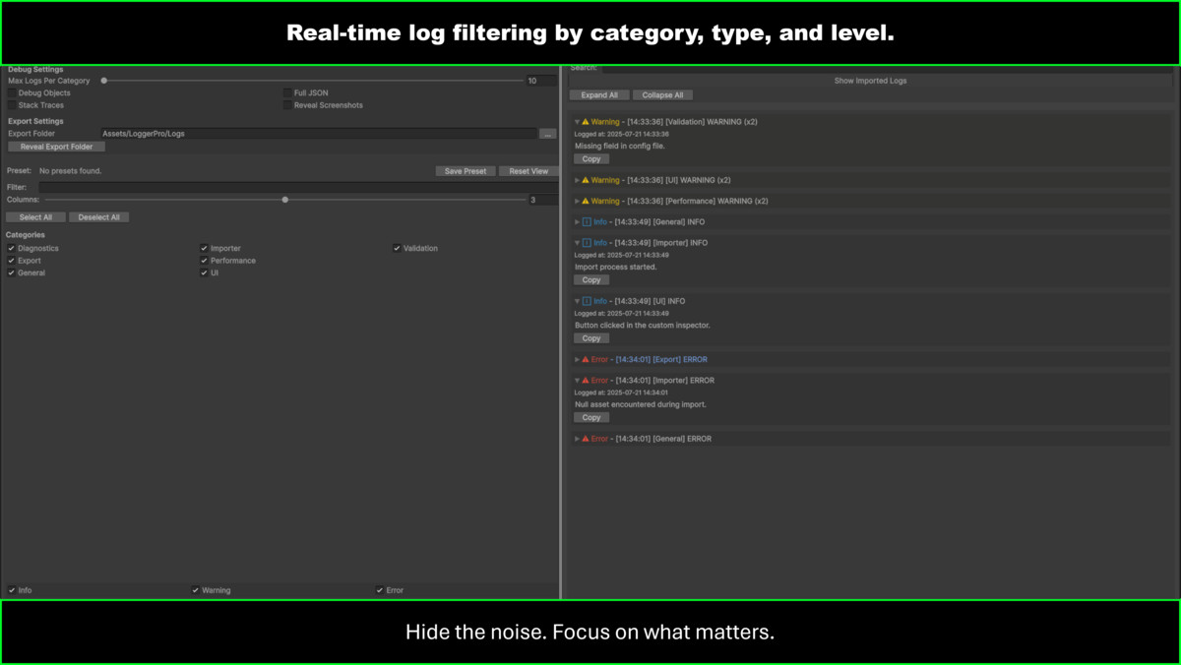This screenshot has width=1181, height=665.
Task: Click the warning triangle icon on the Validation log
Action: coord(586,122)
